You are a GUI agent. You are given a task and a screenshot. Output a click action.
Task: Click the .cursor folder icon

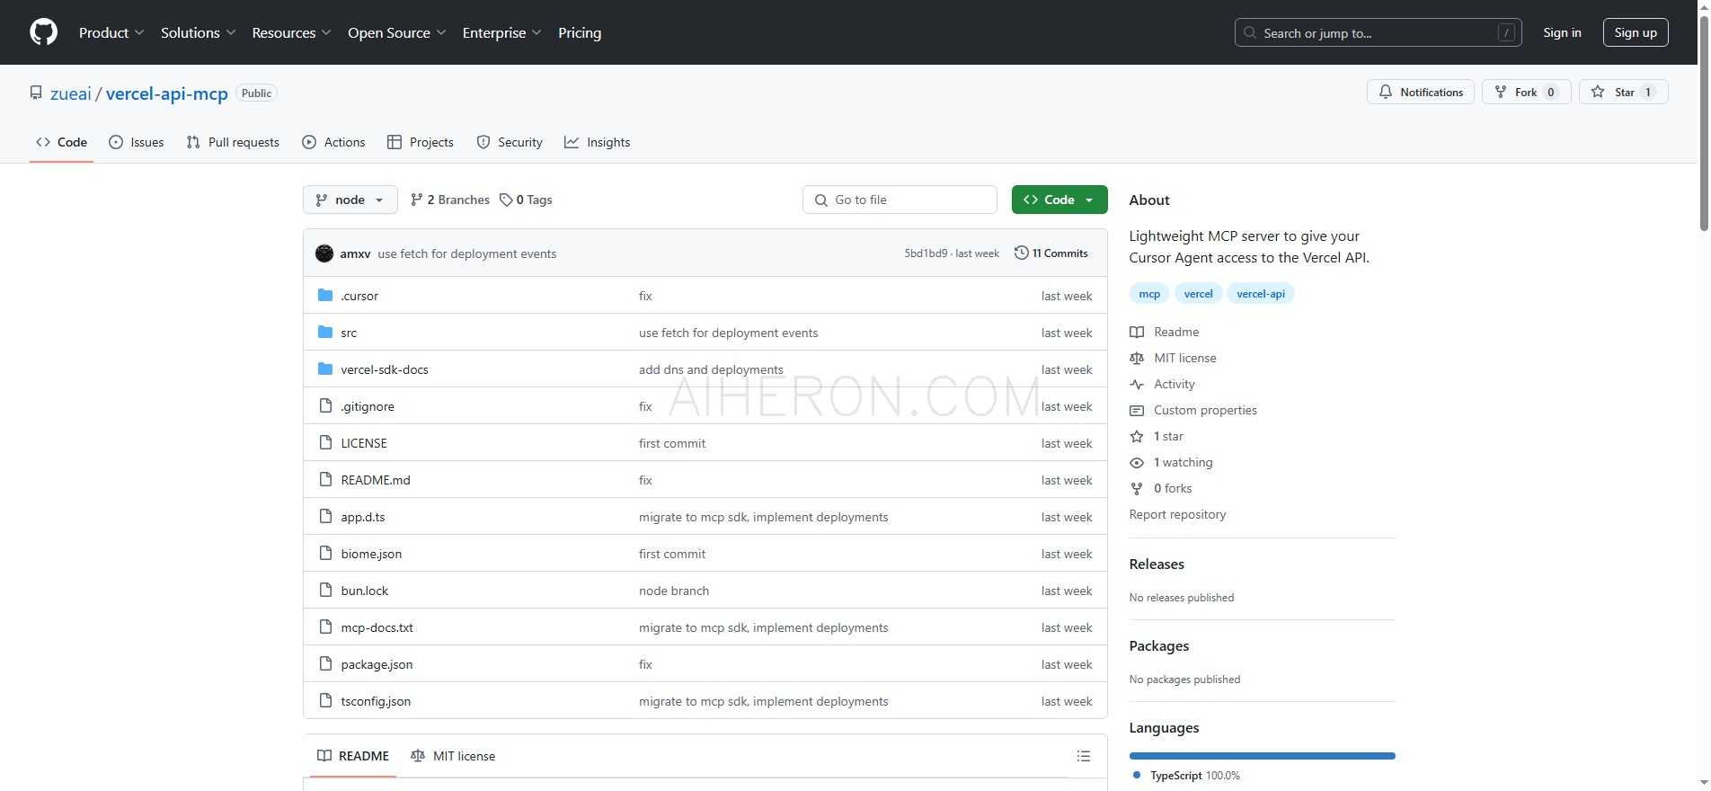pyautogui.click(x=325, y=295)
